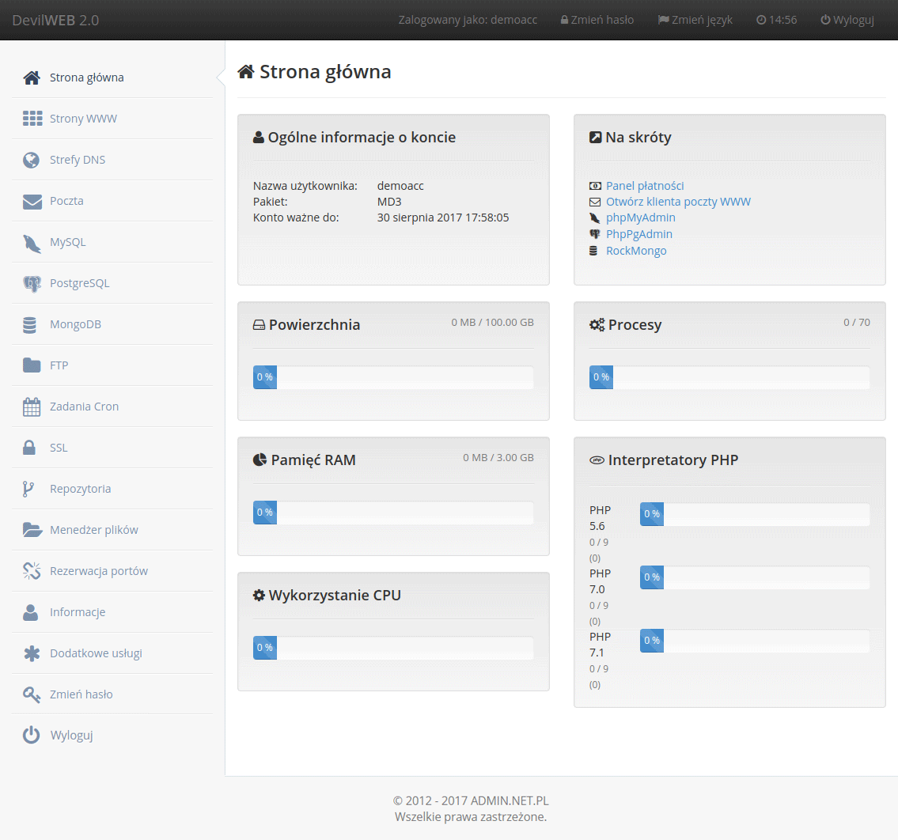898x840 pixels.
Task: Click the MySQL dolphin icon in sidebar
Action: coord(32,243)
